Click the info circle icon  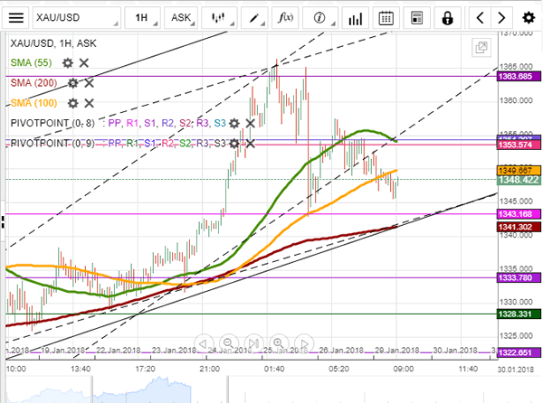click(x=320, y=17)
